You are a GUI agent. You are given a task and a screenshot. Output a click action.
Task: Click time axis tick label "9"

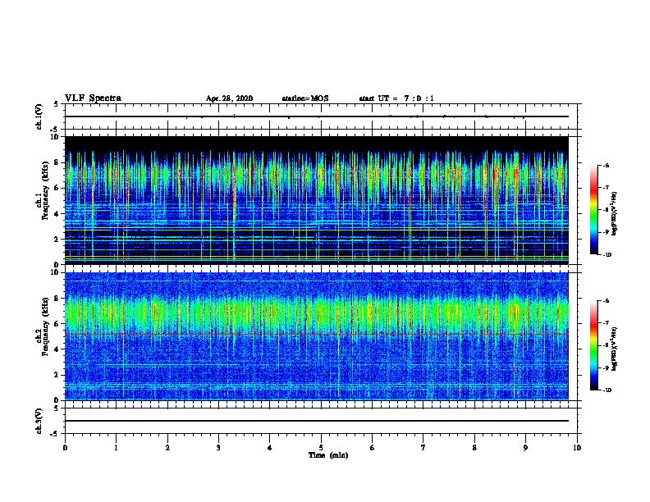525,448
